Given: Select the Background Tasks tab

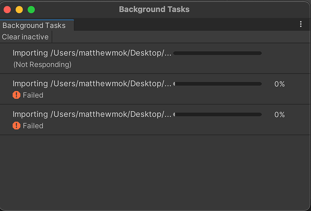Looking at the screenshot, I should pos(34,26).
